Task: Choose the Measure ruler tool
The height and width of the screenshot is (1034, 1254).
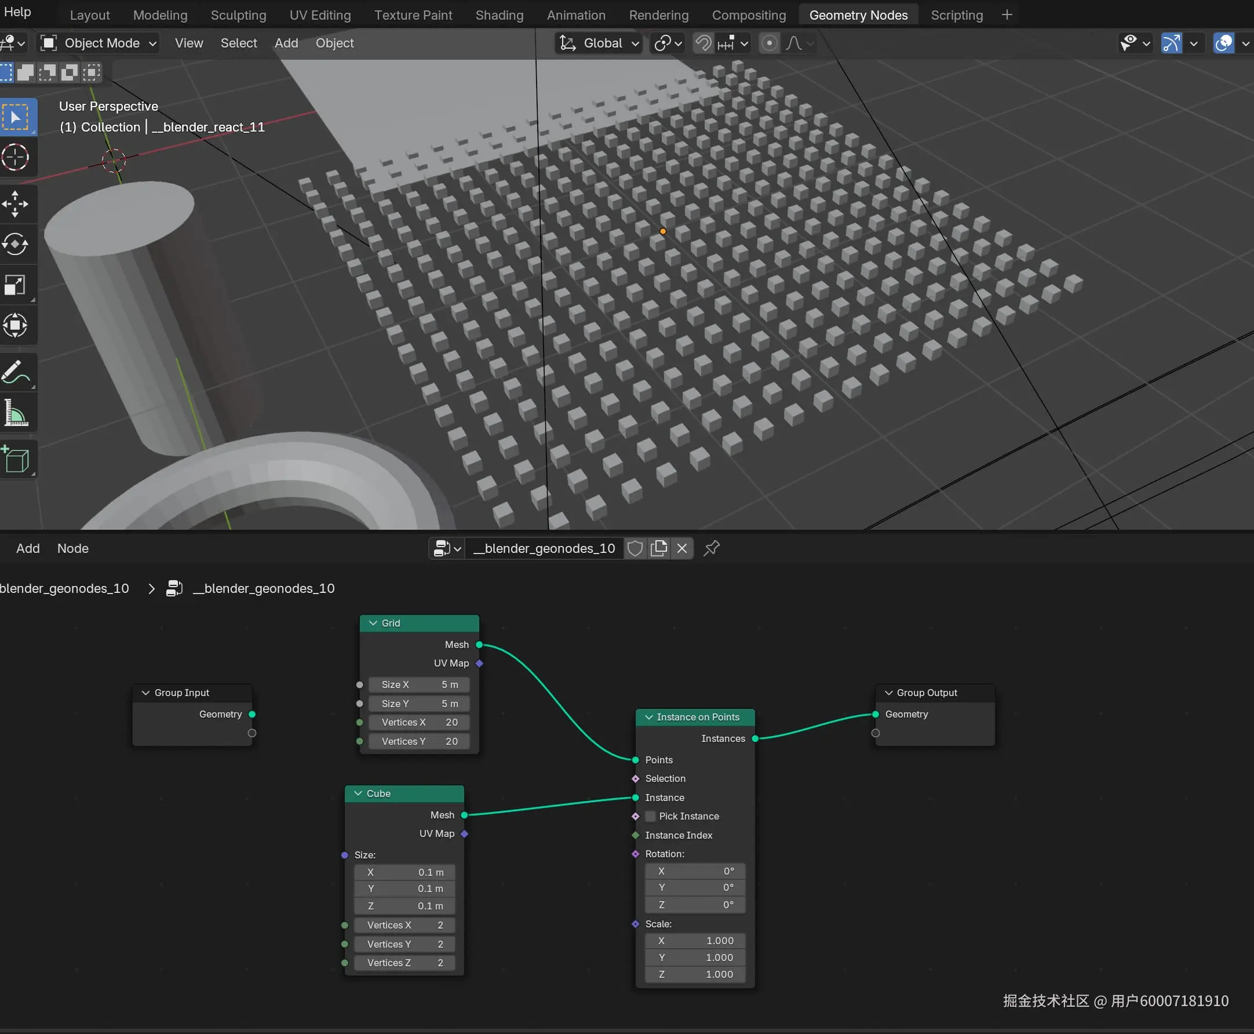Action: pos(16,413)
